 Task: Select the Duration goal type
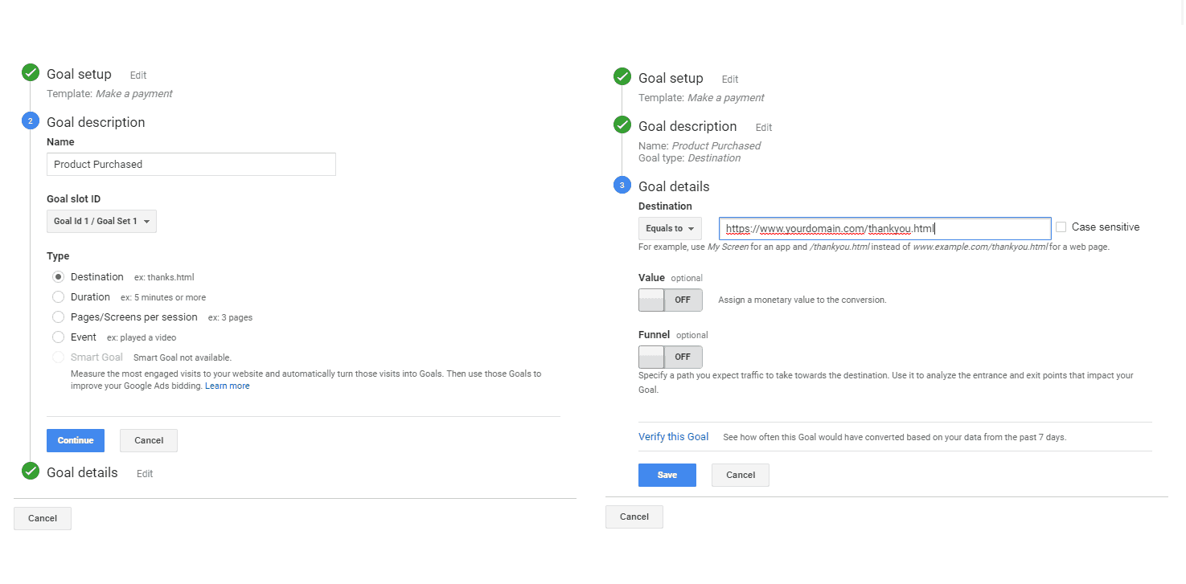pyautogui.click(x=58, y=296)
